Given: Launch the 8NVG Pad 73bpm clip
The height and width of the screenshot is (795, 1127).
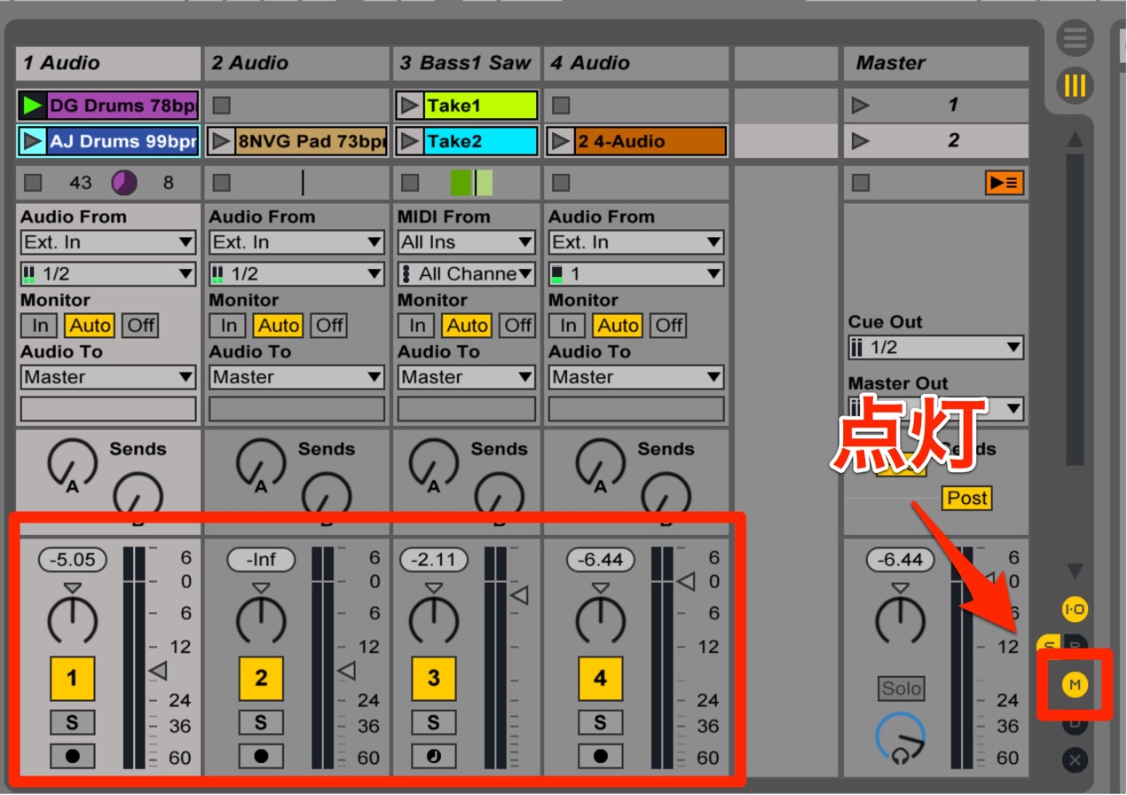Looking at the screenshot, I should 222,141.
